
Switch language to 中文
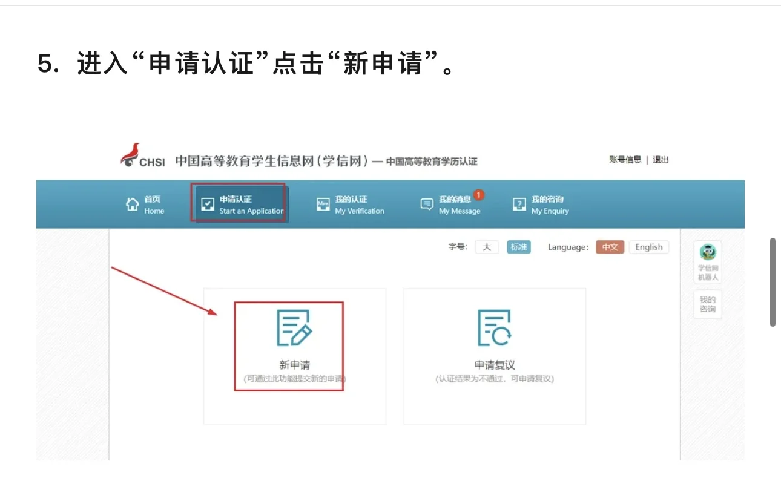click(x=610, y=247)
